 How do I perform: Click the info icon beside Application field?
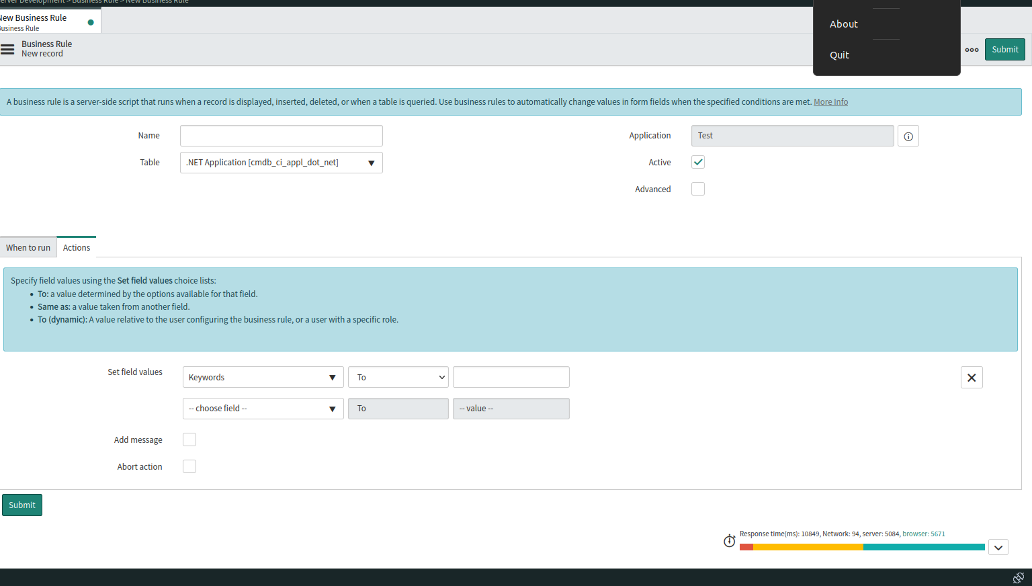(x=908, y=135)
